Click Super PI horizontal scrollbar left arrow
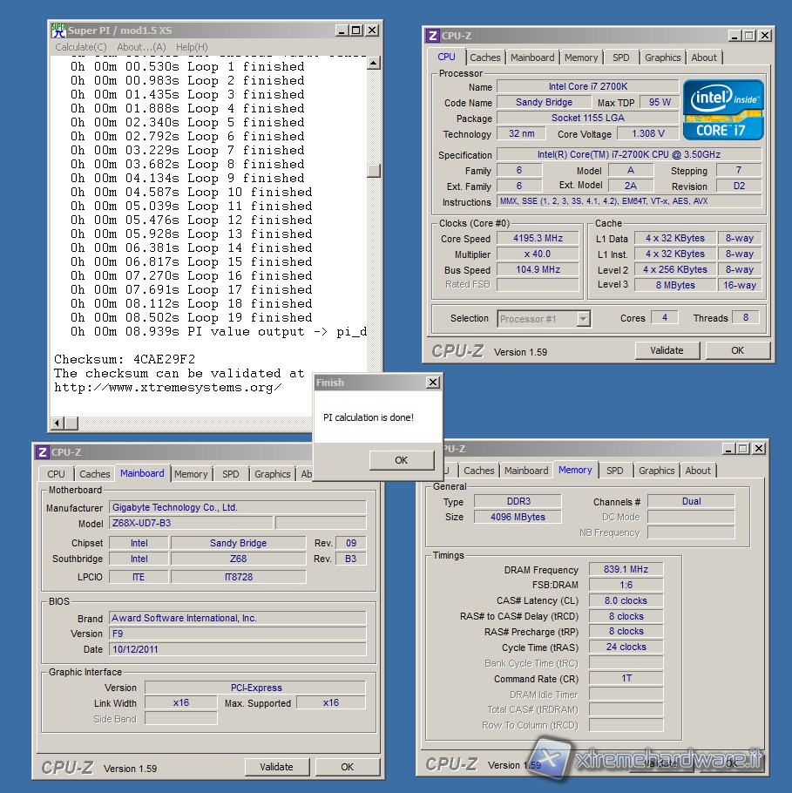The image size is (792, 793). 58,424
